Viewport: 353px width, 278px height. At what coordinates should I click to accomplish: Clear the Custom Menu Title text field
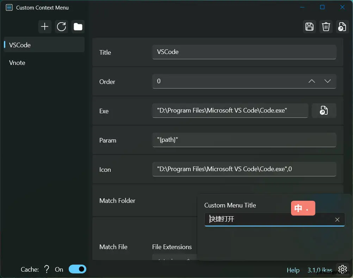[337, 219]
